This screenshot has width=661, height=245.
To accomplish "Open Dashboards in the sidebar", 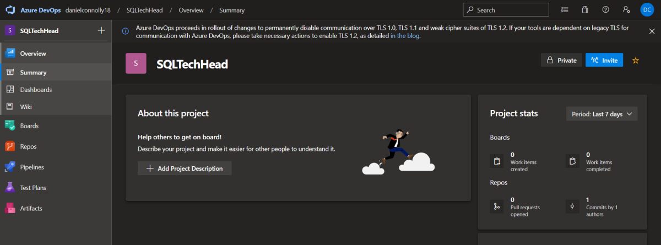I will [56, 89].
